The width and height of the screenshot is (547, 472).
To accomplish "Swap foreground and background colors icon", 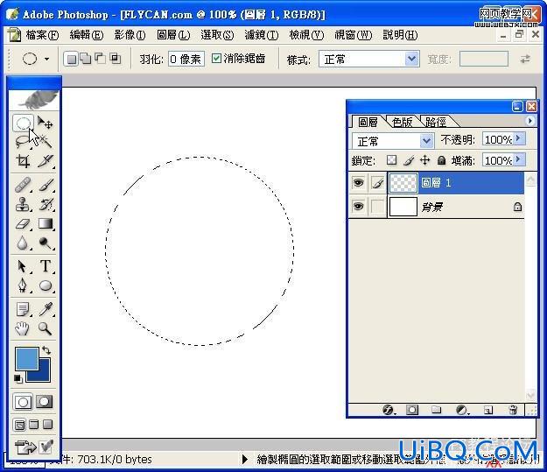I will tap(46, 349).
